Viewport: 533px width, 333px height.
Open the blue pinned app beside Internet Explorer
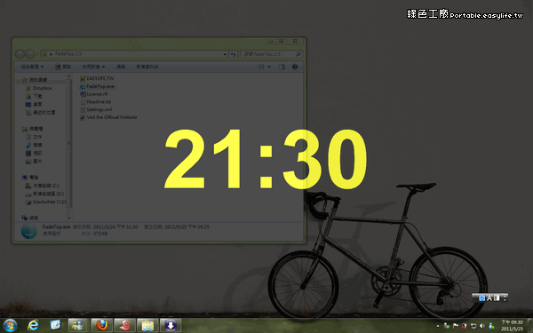[x=55, y=326]
